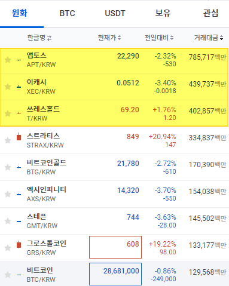The height and width of the screenshot is (286, 229).
Task: Click the 스테픈 candle icon
Action: (19, 222)
